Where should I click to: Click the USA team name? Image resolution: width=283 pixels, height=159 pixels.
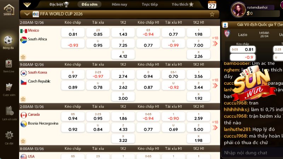pyautogui.click(x=31, y=157)
